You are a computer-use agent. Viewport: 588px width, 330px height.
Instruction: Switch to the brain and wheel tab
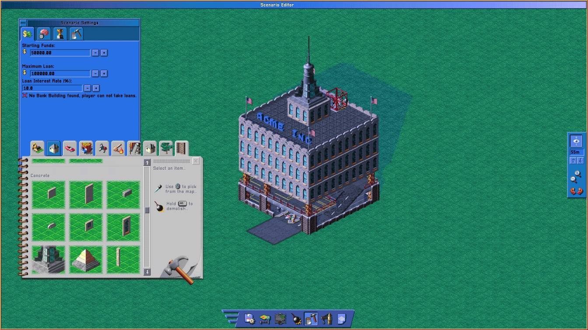pos(44,34)
